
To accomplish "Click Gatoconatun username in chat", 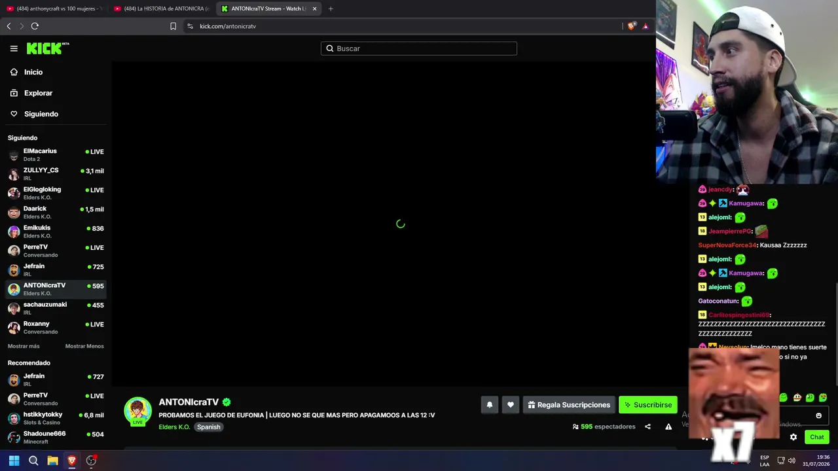I will pyautogui.click(x=718, y=301).
